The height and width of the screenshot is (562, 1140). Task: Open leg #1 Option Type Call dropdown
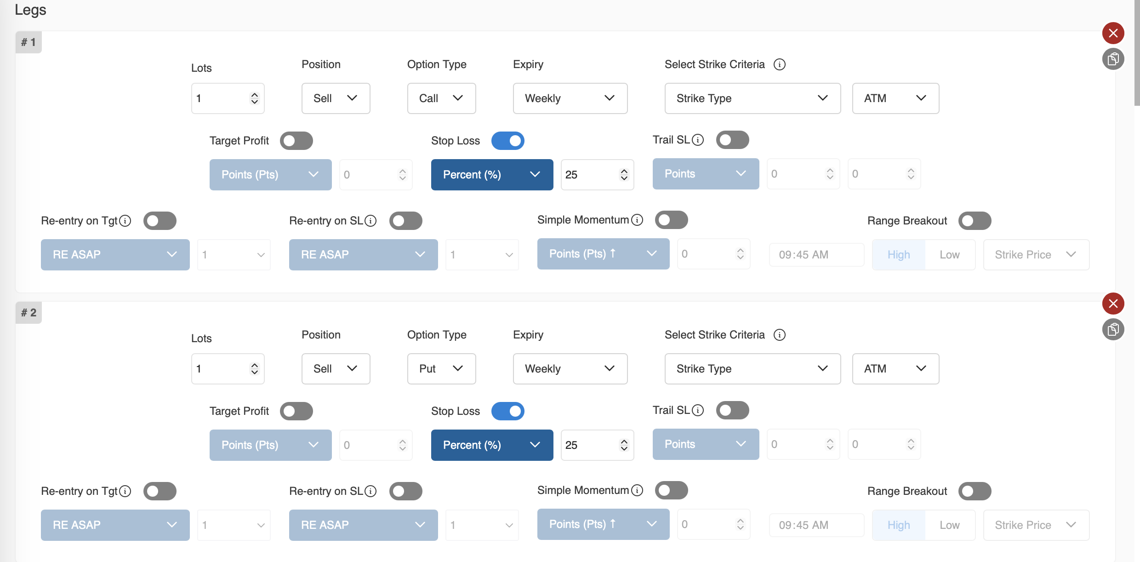(x=441, y=98)
